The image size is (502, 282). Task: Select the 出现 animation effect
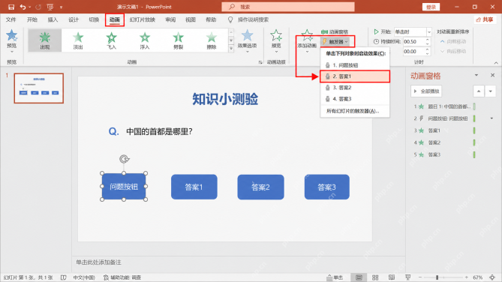45,40
